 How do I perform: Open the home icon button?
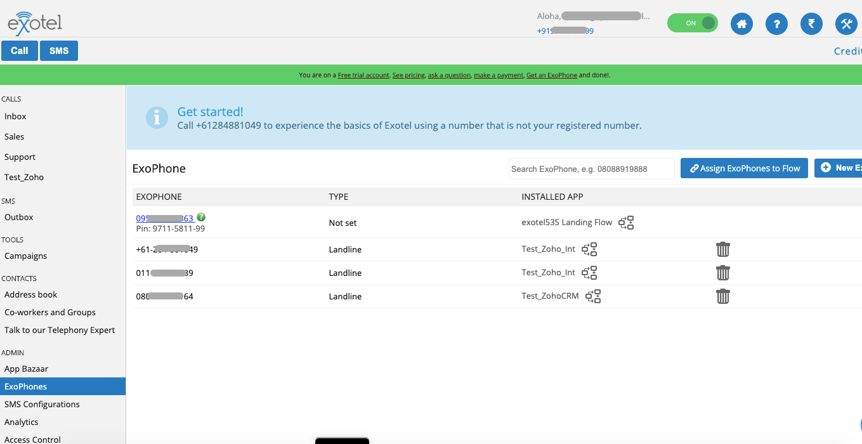coord(741,24)
